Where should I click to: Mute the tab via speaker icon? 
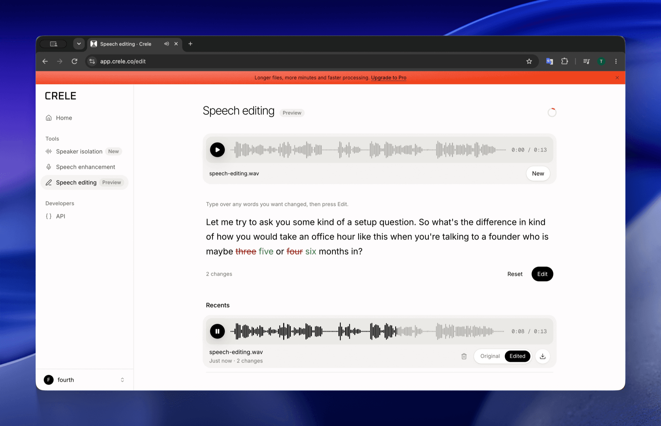click(x=167, y=44)
